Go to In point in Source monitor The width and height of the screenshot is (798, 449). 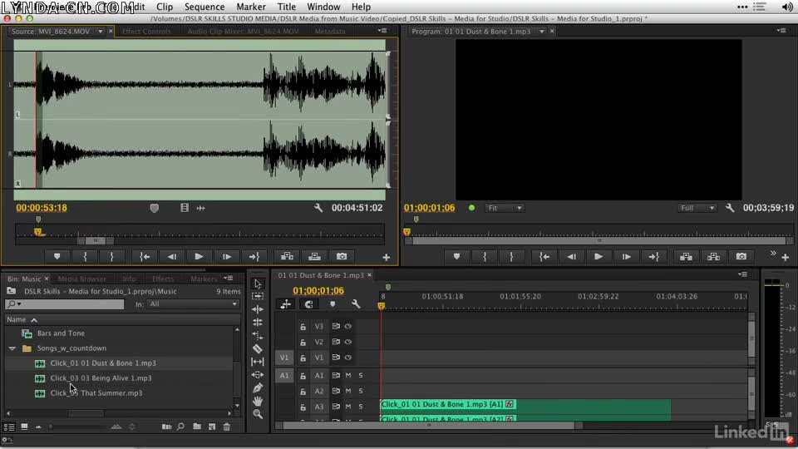pyautogui.click(x=145, y=257)
